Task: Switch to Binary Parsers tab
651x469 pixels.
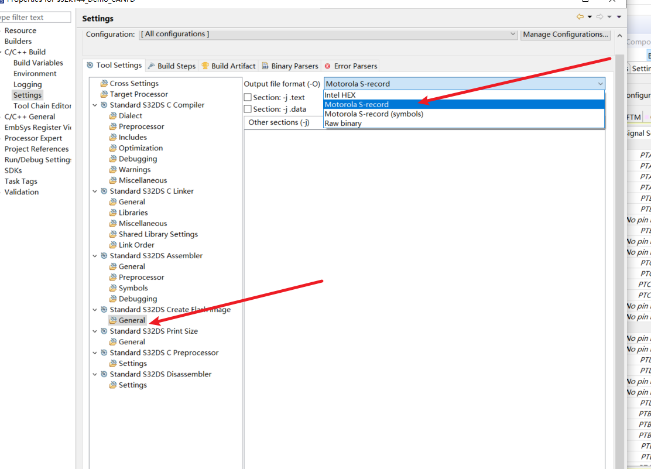Action: click(290, 66)
